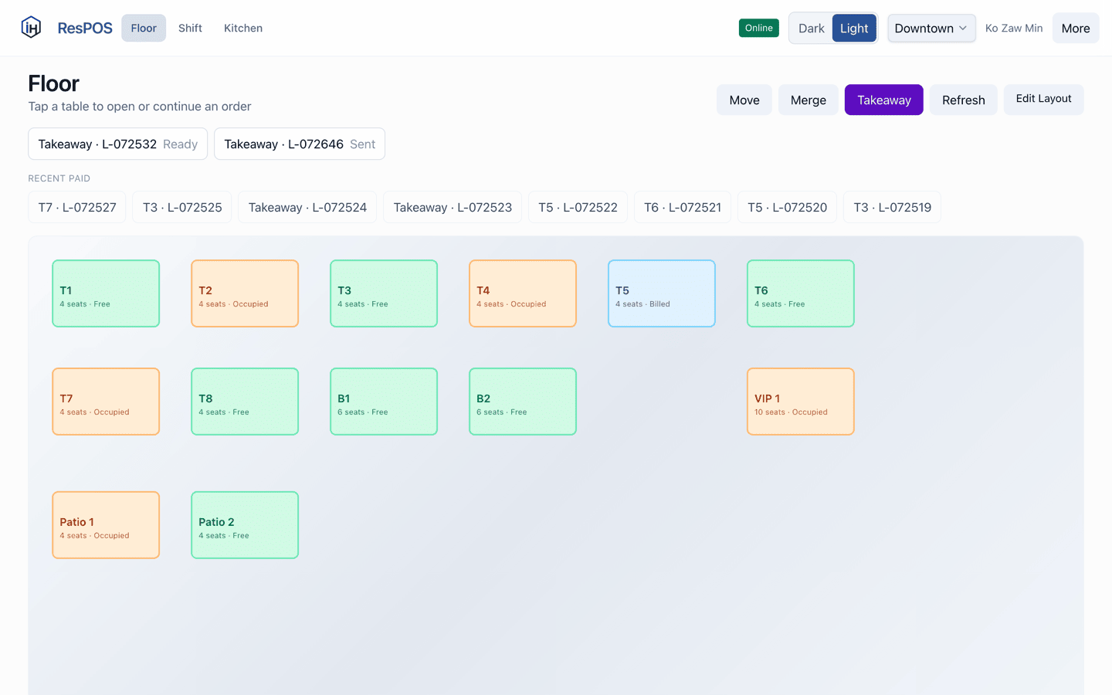This screenshot has height=695, width=1112.
Task: Open free table Patio 2
Action: pos(245,525)
